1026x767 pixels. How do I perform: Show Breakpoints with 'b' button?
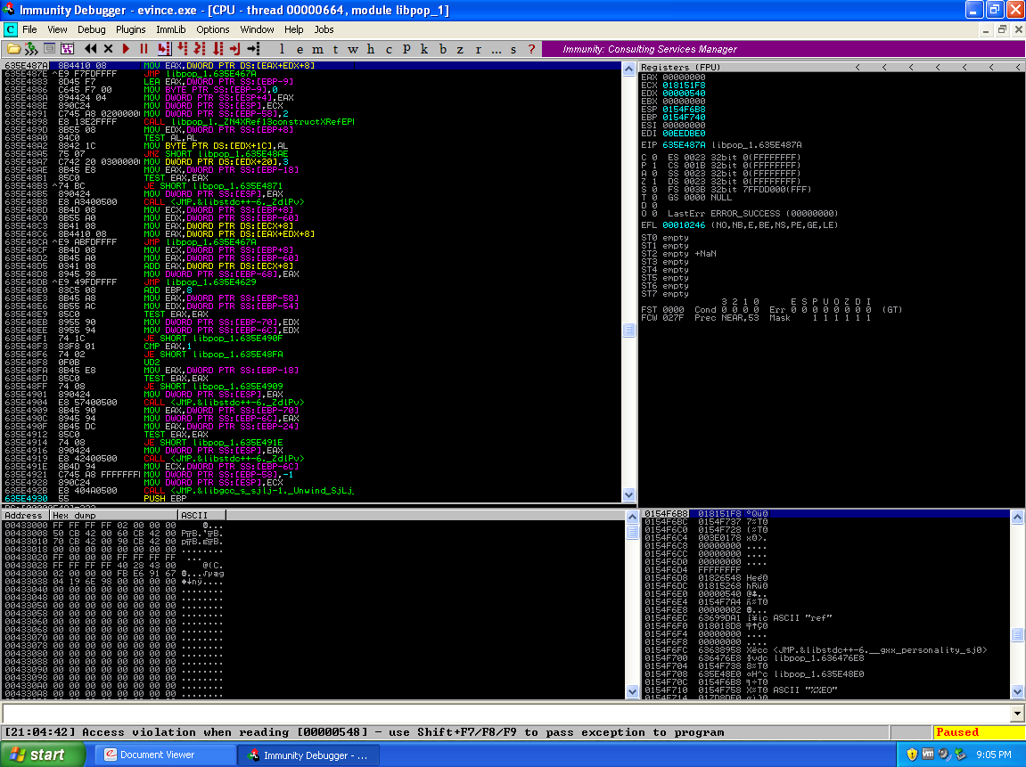pos(442,49)
